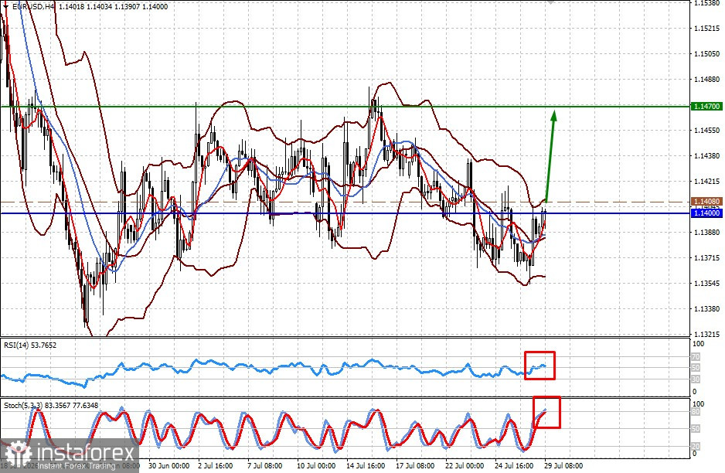Click the blue 1.14000 price label
This screenshot has width=725, height=473.
pos(706,213)
